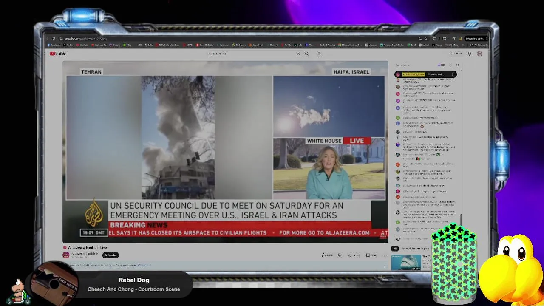
Task: Open the All Bookmarks folder
Action: click(479, 45)
